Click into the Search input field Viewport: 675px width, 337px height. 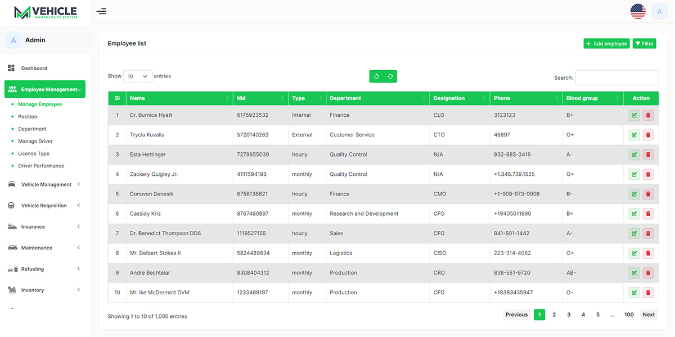tap(616, 78)
